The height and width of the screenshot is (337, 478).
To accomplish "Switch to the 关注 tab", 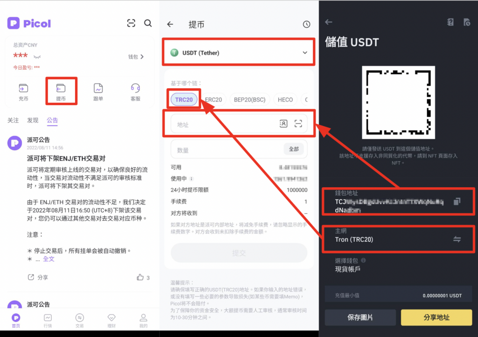I will (13, 120).
